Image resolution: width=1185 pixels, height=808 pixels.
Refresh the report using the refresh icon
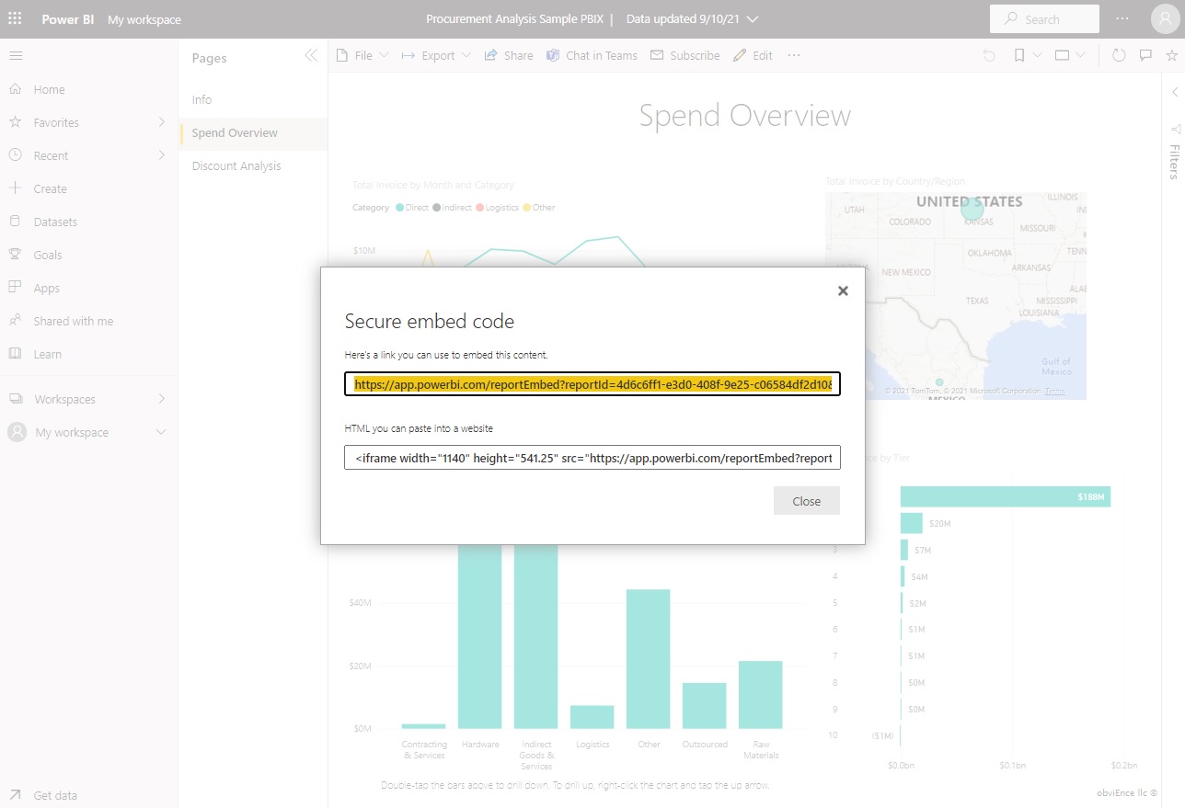click(x=1119, y=55)
